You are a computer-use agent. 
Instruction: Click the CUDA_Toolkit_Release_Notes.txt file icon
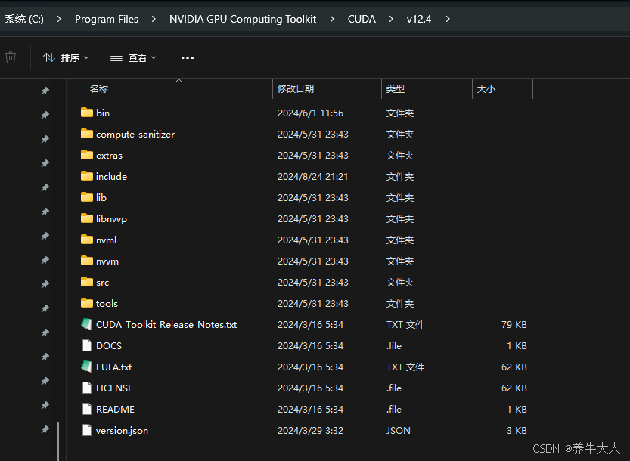(86, 324)
